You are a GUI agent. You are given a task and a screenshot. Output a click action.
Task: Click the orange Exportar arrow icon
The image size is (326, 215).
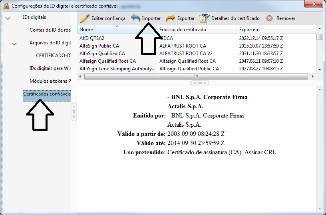[x=171, y=18]
